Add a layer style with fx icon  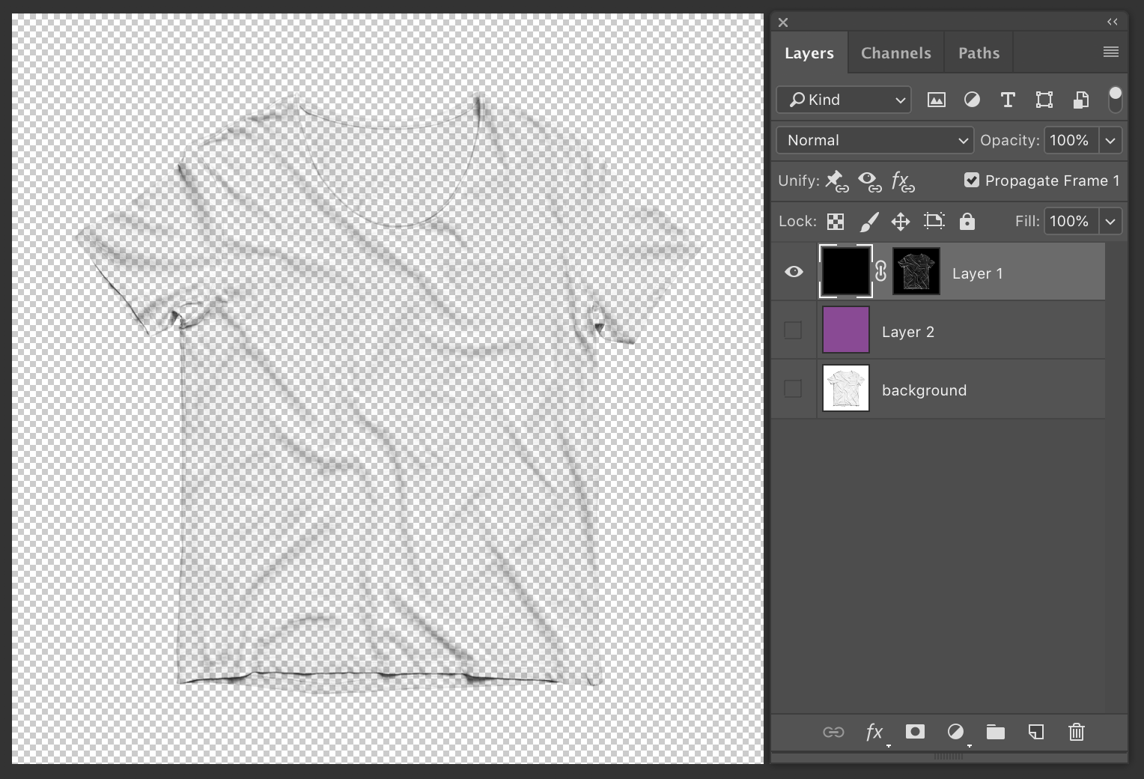[874, 733]
